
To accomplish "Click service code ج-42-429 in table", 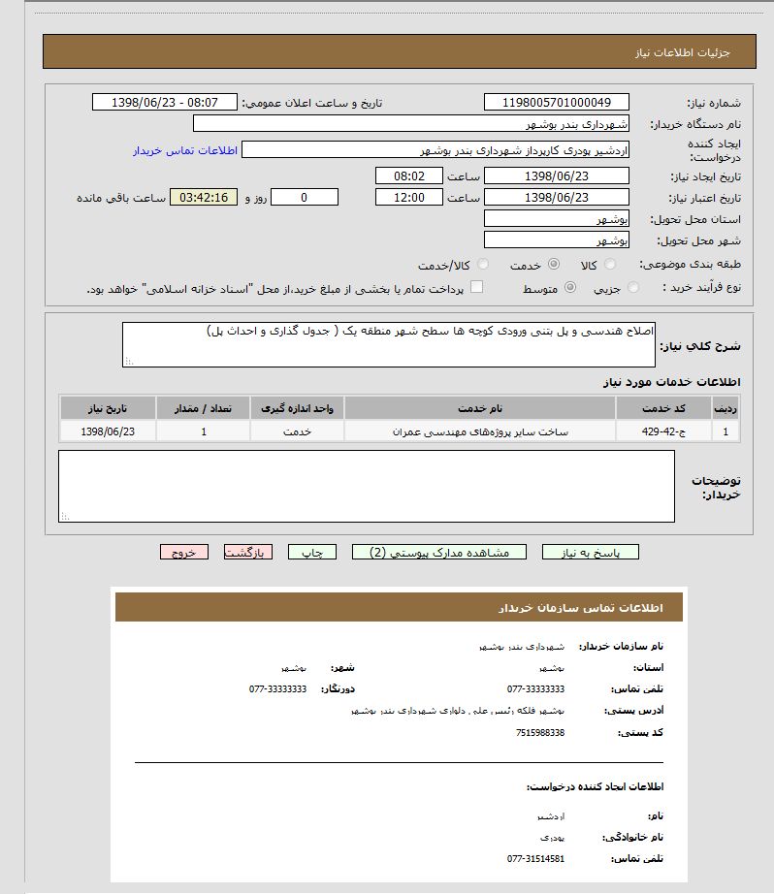I will (x=663, y=431).
